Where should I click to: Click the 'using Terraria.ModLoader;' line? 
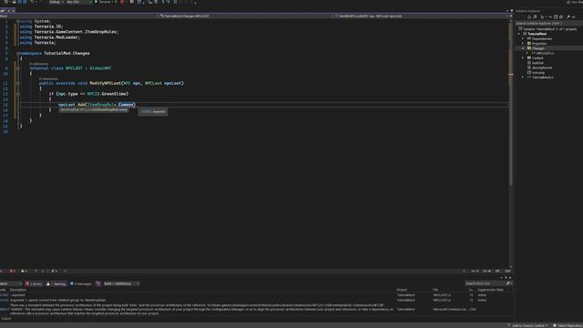[49, 37]
